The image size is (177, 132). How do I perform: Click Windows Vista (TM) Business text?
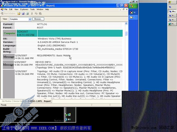[x=54, y=39]
